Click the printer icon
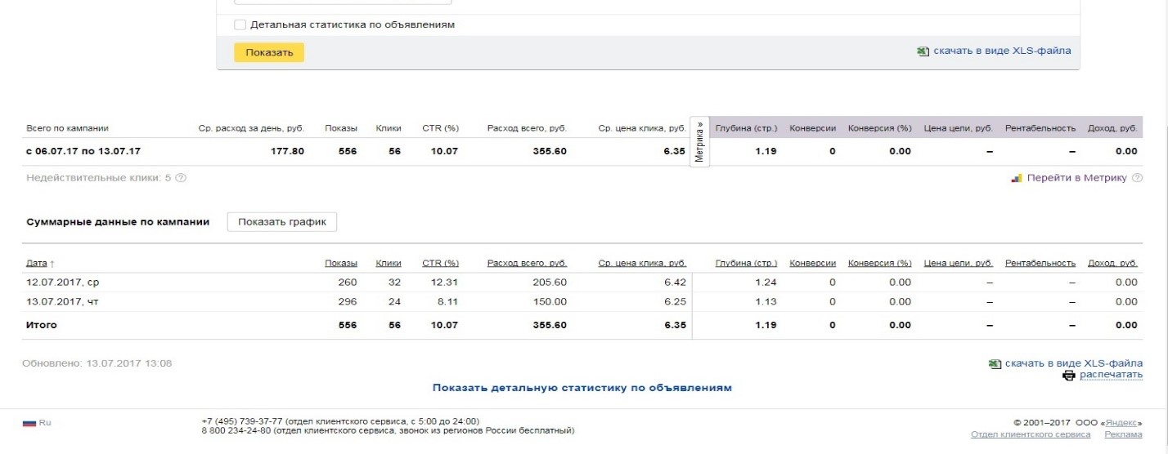 (1068, 376)
